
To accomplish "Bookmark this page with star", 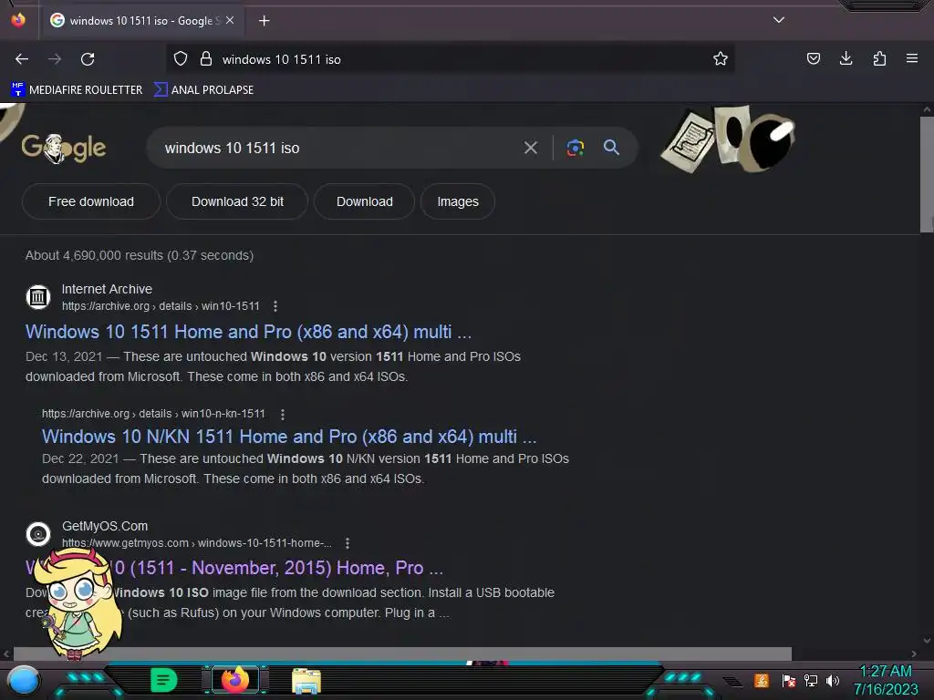I will [721, 59].
